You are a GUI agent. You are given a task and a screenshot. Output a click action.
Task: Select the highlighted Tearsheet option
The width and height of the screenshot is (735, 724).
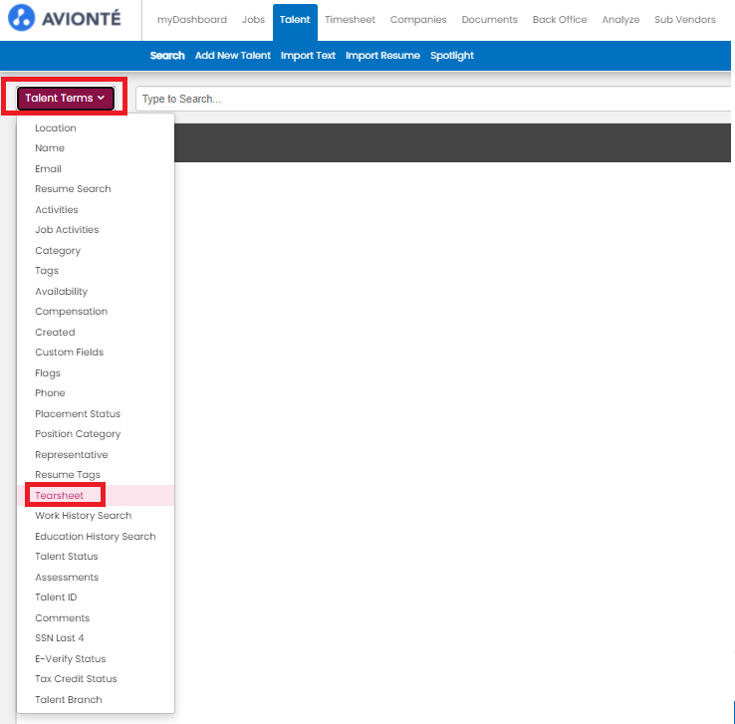coord(96,495)
